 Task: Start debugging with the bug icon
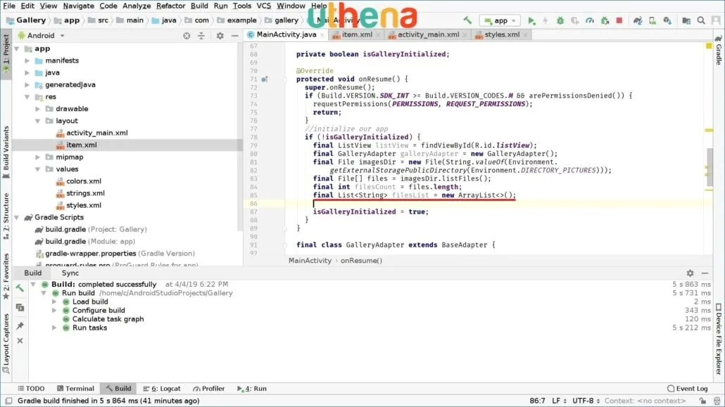560,20
